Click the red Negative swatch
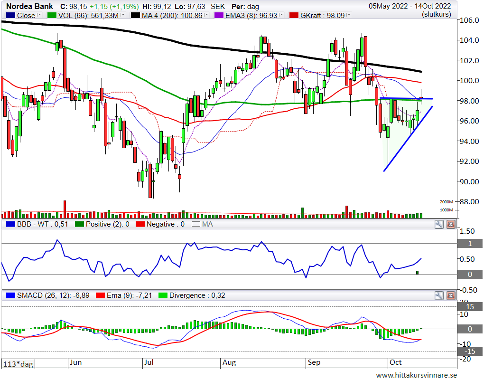The image size is (484, 380). pos(140,224)
